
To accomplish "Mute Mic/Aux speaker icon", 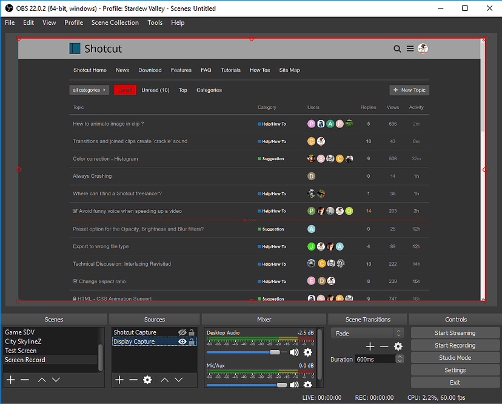I will point(294,385).
